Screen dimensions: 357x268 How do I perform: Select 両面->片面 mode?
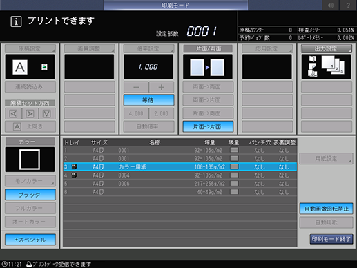point(208,100)
